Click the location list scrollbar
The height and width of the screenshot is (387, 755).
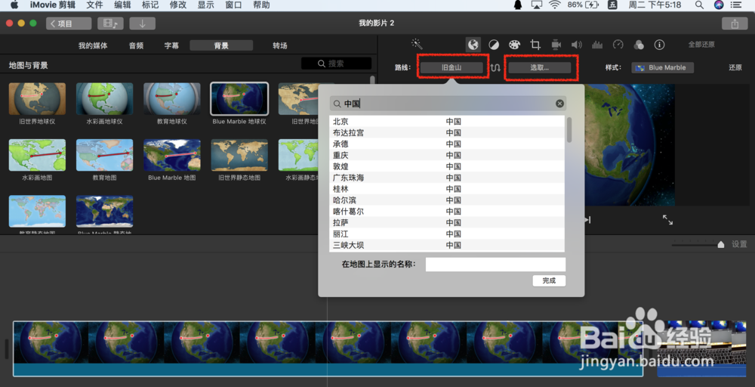tap(569, 130)
